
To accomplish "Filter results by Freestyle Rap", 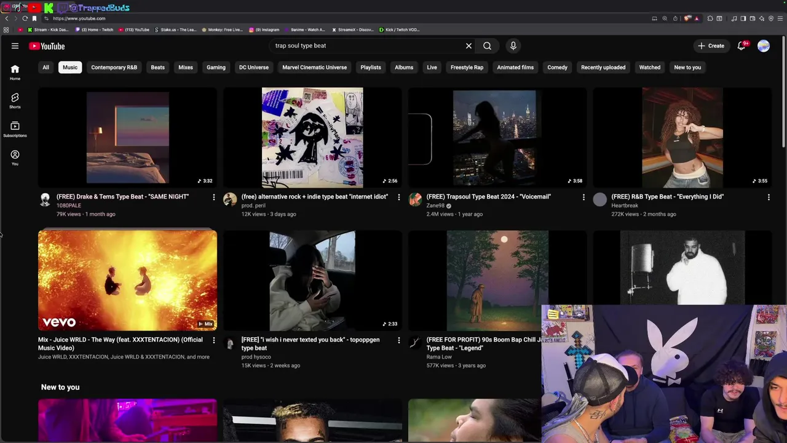I will (x=467, y=67).
